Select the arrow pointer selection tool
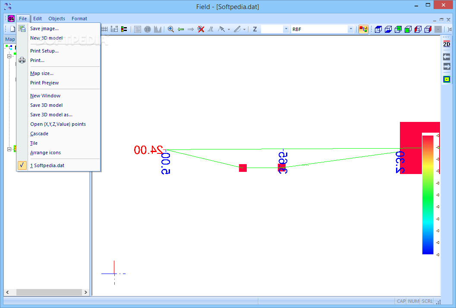456x308 pixels. point(221,29)
